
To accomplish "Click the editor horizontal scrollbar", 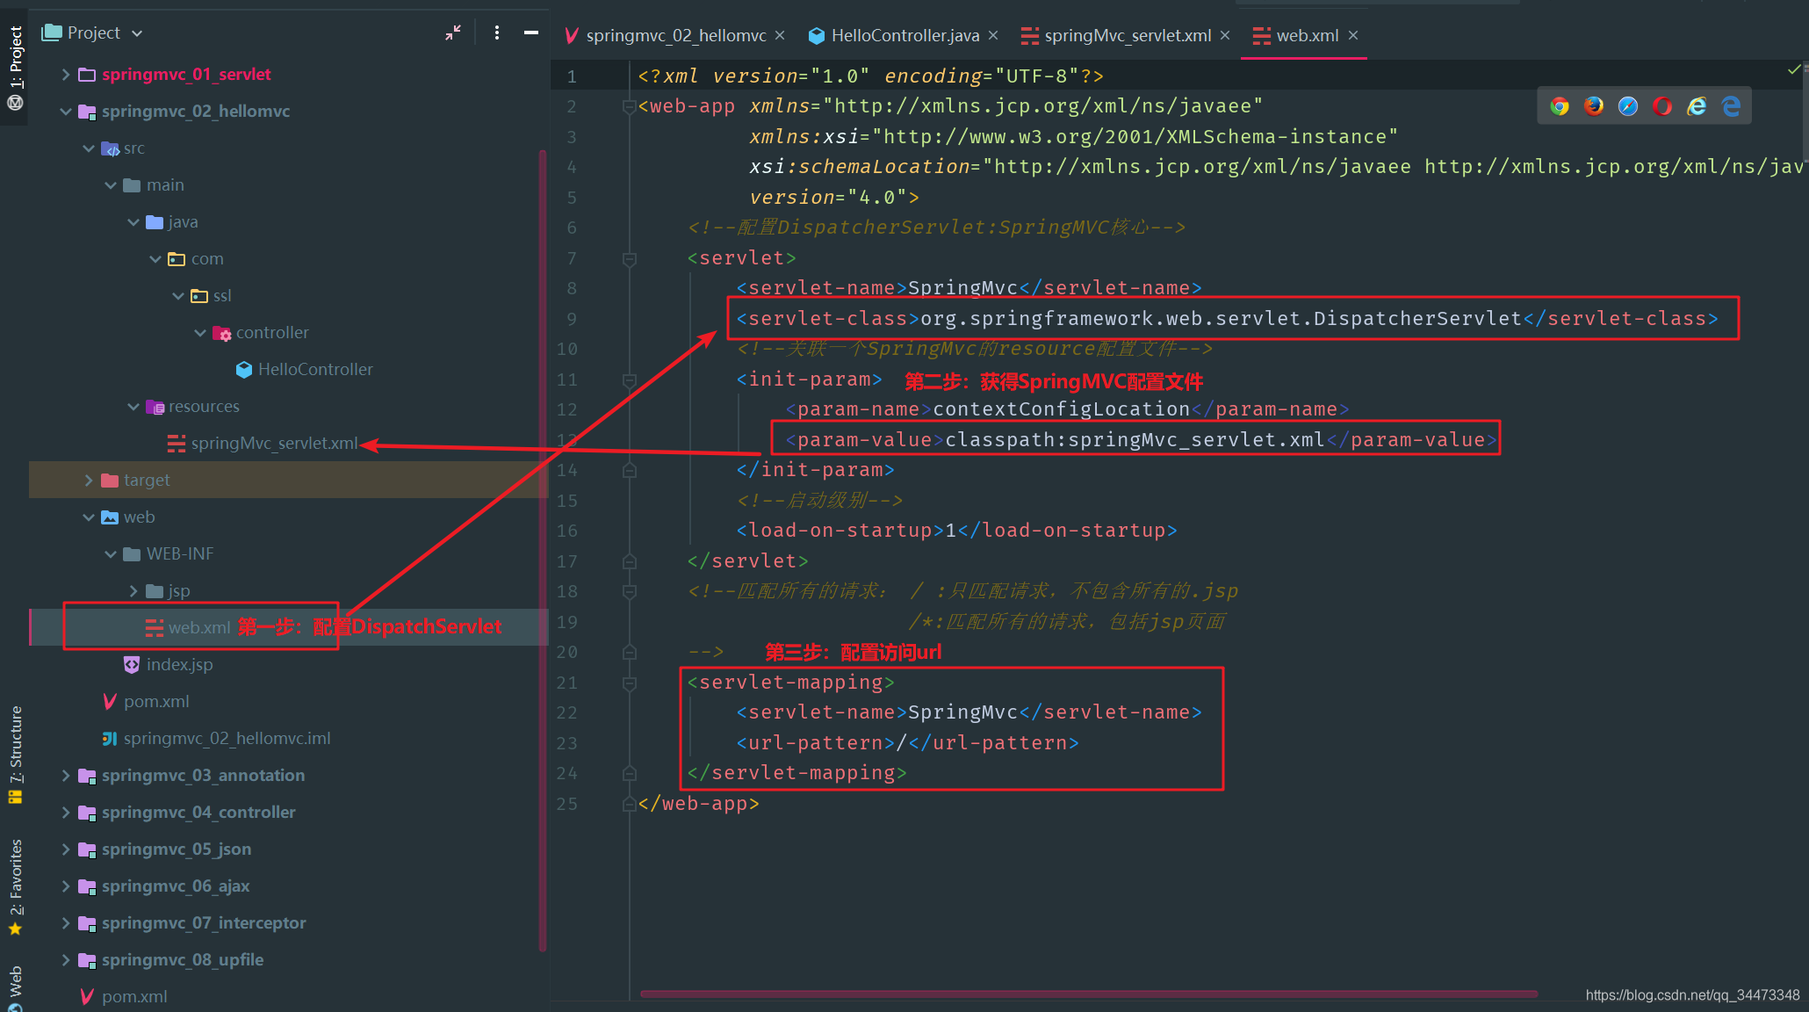I will 1089,994.
